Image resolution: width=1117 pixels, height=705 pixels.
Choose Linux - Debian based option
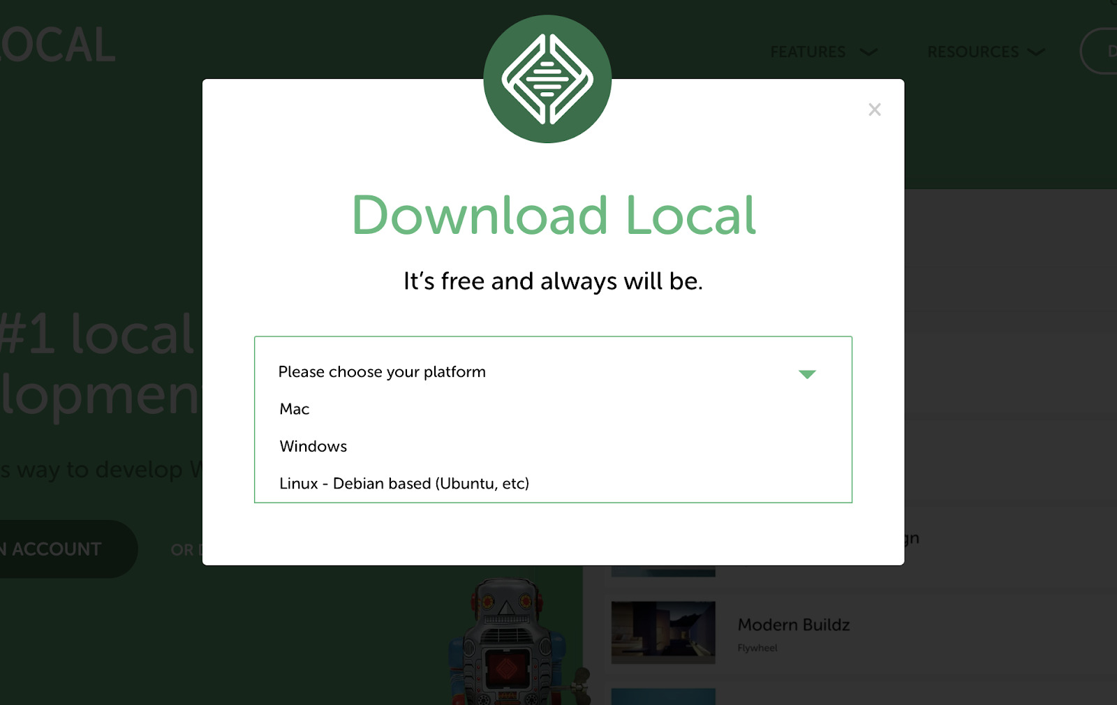click(x=404, y=483)
